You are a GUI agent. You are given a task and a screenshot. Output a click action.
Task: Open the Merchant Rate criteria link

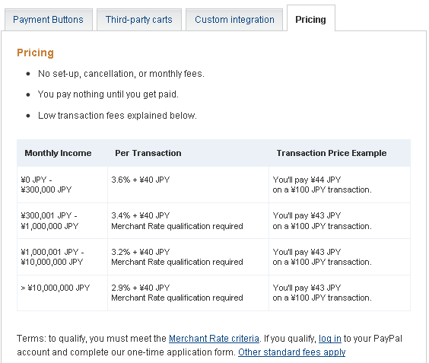point(214,339)
